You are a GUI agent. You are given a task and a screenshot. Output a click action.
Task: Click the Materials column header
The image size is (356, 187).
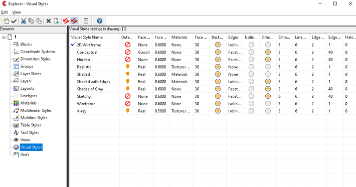pyautogui.click(x=181, y=37)
